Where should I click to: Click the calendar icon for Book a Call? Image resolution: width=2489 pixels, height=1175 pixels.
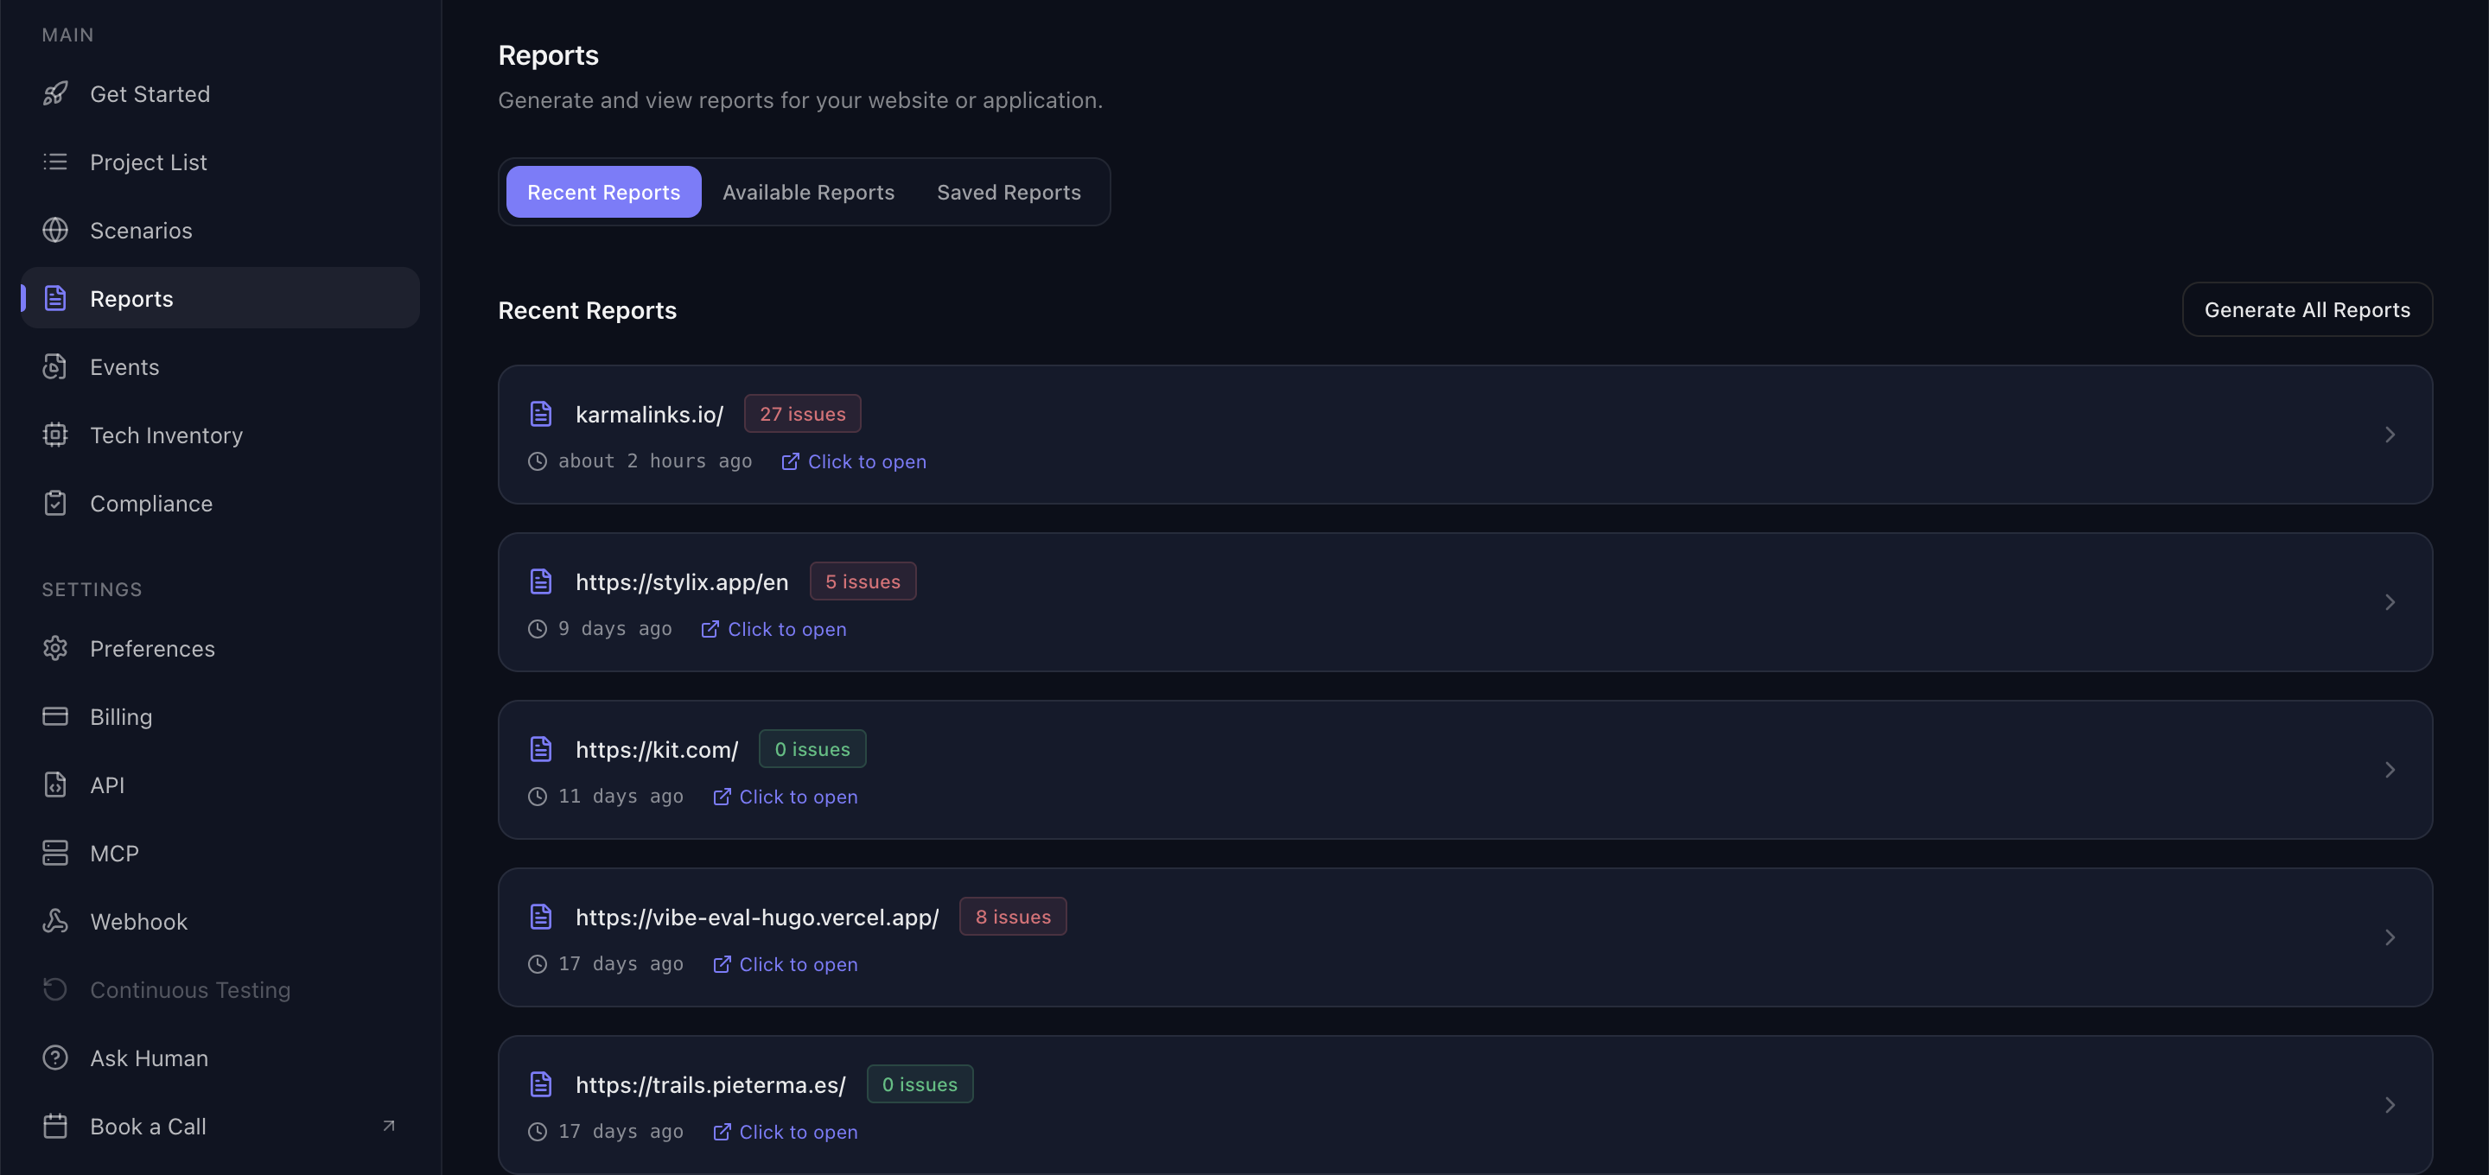(55, 1126)
